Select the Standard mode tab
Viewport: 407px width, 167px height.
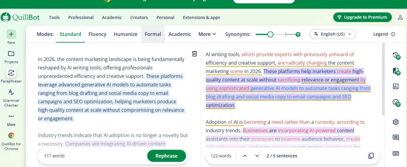(x=70, y=34)
